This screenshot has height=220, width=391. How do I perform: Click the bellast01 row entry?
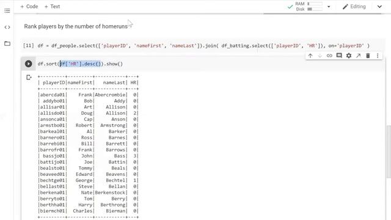point(53,186)
